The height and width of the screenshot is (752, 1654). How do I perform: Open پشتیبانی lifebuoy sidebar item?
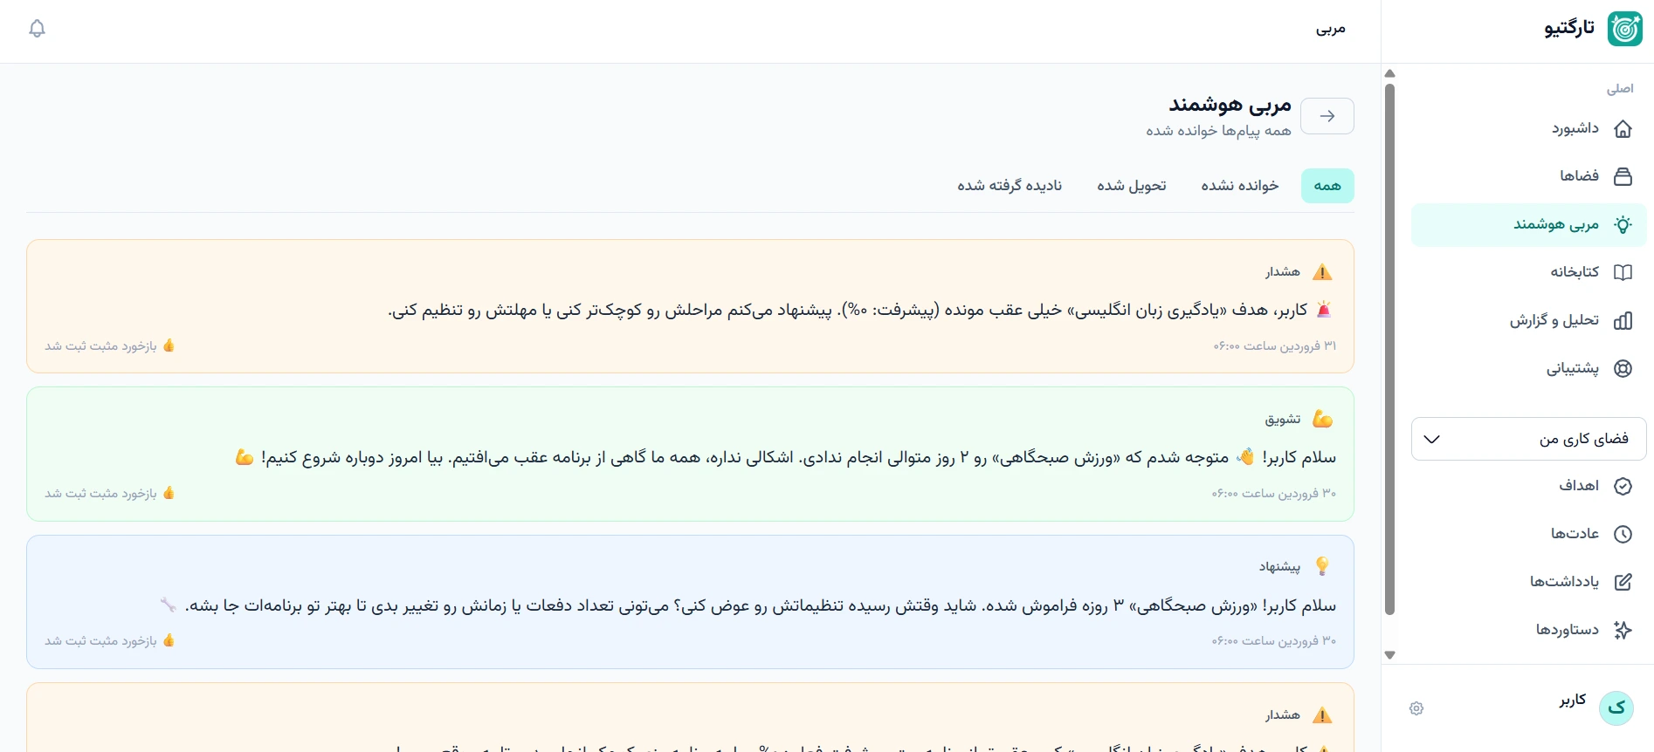click(x=1528, y=368)
